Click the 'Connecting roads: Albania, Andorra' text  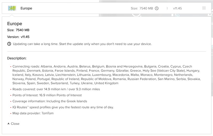click(106, 75)
